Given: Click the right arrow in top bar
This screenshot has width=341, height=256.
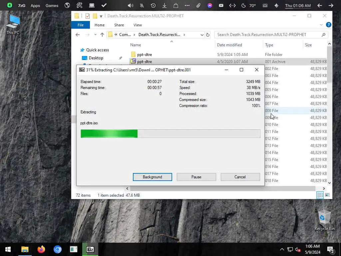Looking at the screenshot, I should (x=331, y=5).
